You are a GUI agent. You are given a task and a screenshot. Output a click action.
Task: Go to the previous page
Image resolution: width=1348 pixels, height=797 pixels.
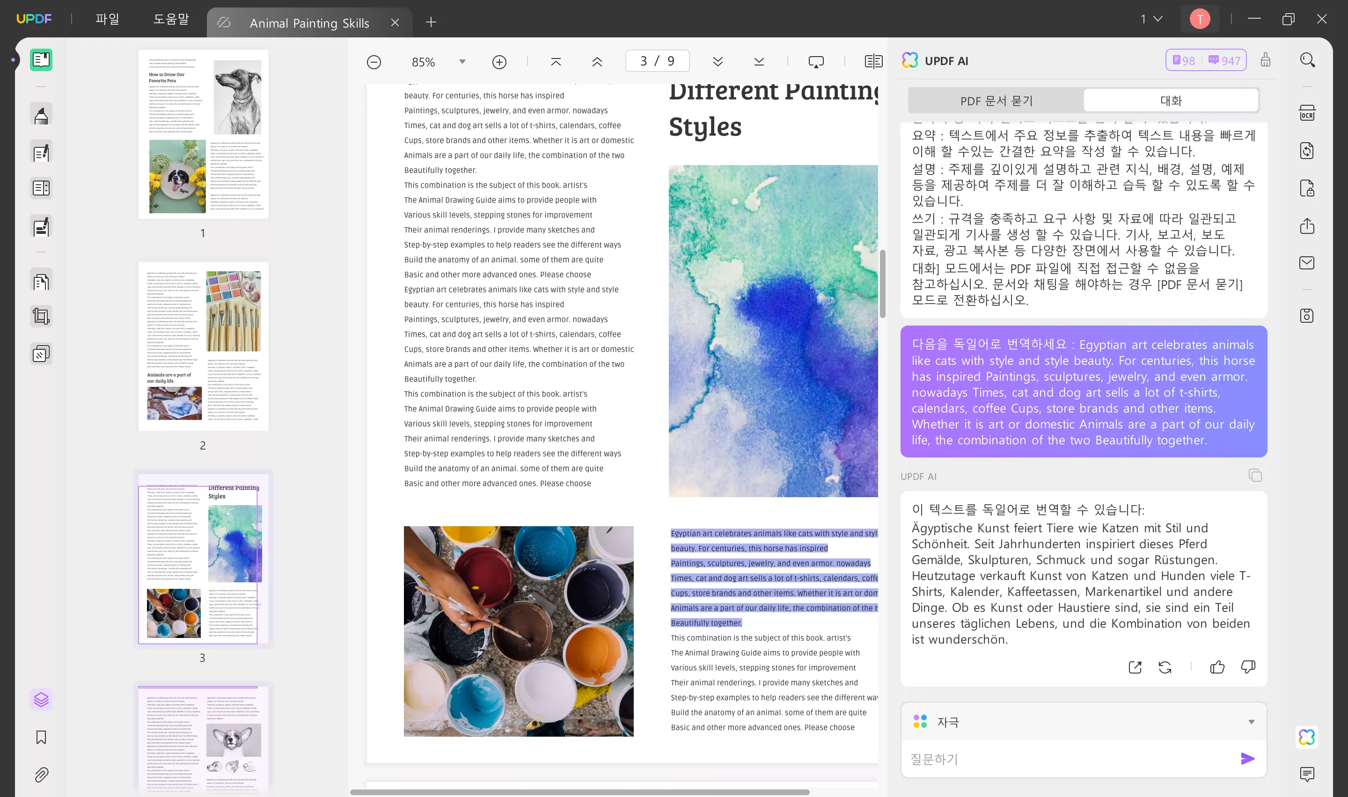[597, 62]
